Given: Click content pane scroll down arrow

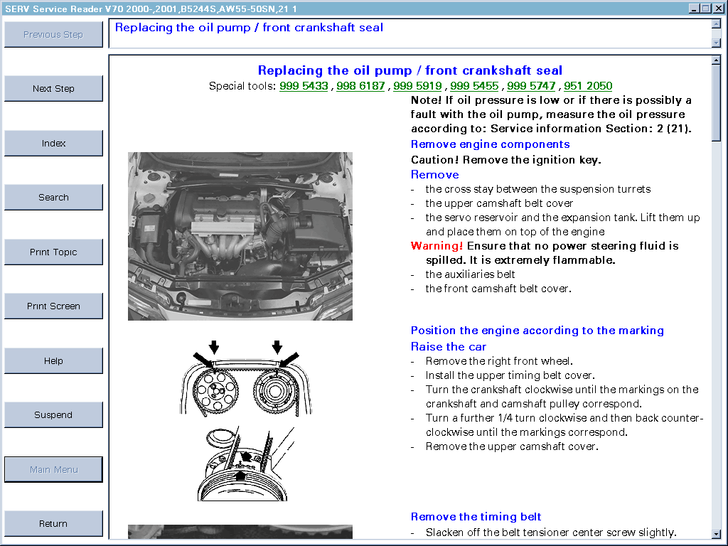Looking at the screenshot, I should pyautogui.click(x=716, y=534).
